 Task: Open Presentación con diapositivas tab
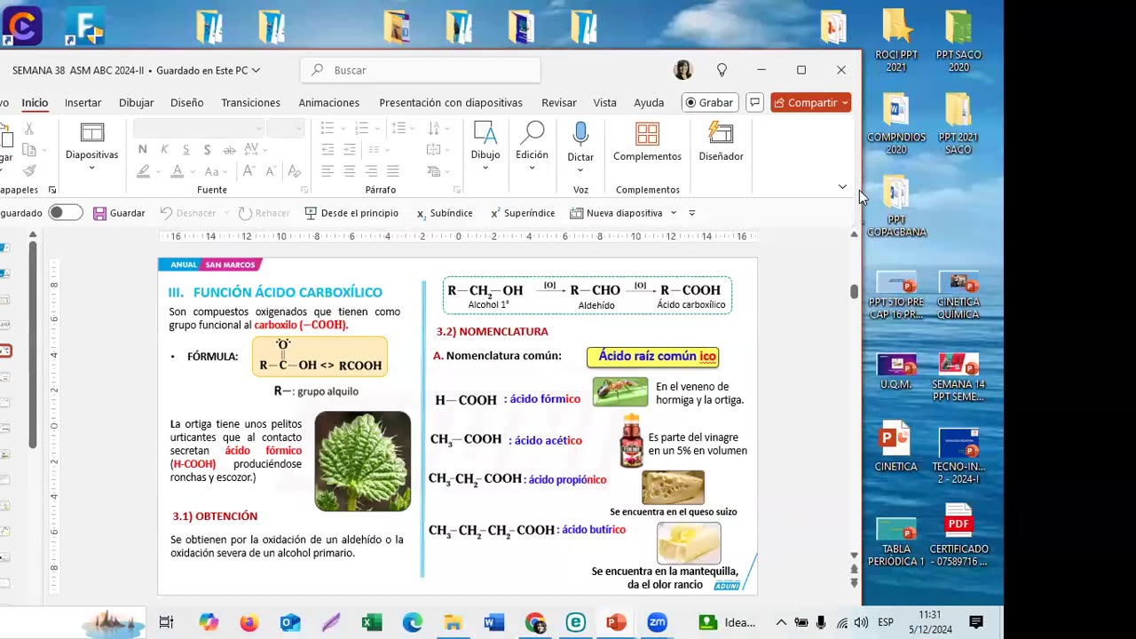click(451, 103)
